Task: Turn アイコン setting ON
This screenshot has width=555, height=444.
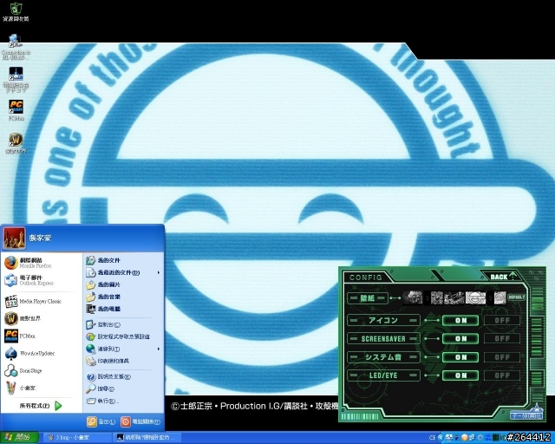Action: coord(460,321)
